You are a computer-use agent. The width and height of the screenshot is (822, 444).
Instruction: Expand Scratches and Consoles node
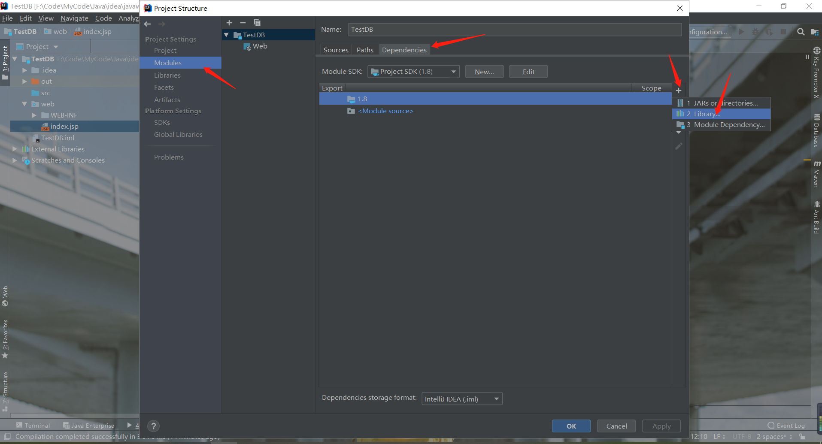[15, 160]
